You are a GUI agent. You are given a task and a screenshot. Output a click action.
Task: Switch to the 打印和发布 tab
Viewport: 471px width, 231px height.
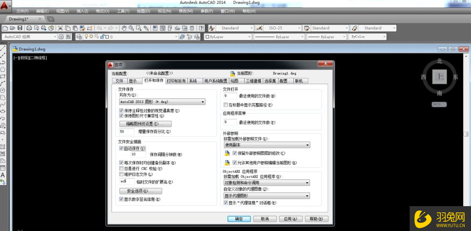[176, 81]
